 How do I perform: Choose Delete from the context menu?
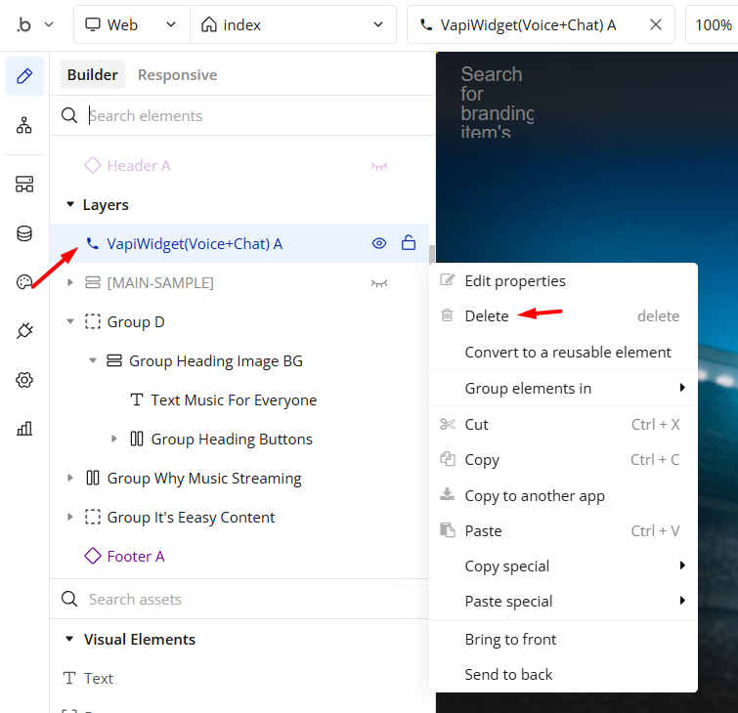(563, 315)
